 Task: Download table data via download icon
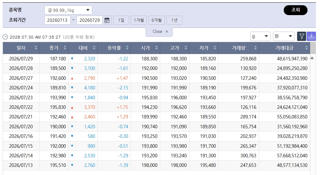[311, 36]
